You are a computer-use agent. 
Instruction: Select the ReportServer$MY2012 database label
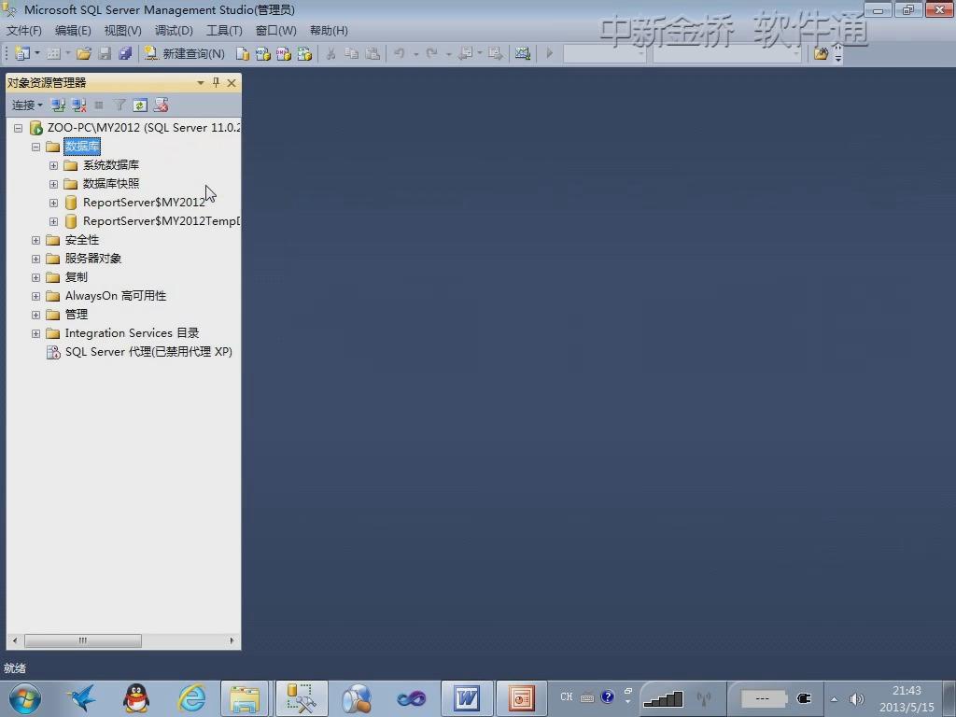coord(145,203)
